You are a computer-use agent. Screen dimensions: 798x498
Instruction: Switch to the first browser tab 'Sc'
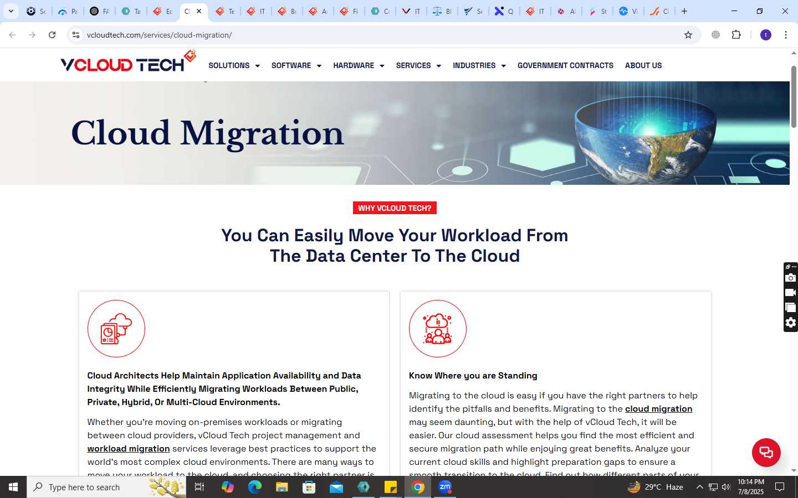tap(36, 11)
